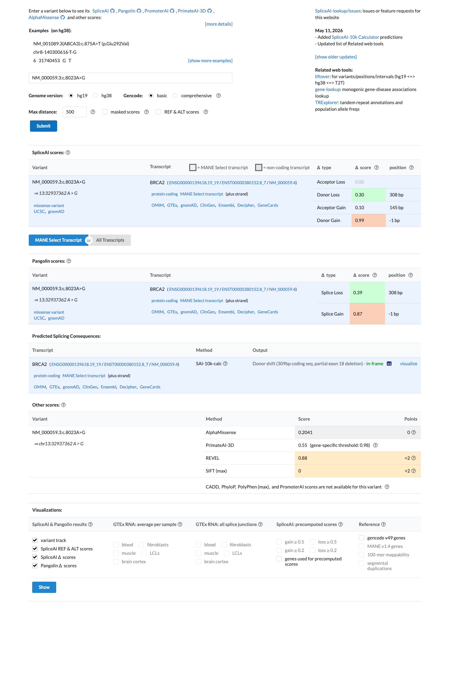This screenshot has height=688, width=454.
Task: Open gnomAD link under Pangolin missense variant
Action: tap(56, 318)
